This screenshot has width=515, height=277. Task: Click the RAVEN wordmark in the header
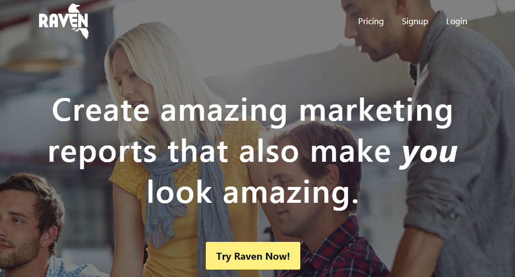pos(63,21)
